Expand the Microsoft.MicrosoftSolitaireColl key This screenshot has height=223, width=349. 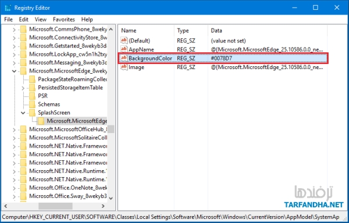pyautogui.click(x=14, y=138)
